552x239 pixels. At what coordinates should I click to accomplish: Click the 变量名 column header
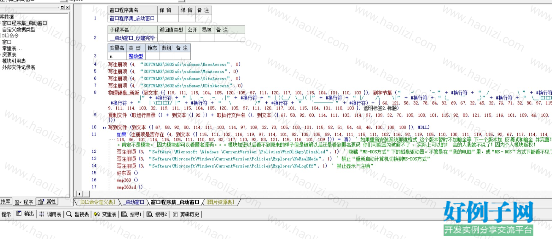click(x=117, y=48)
